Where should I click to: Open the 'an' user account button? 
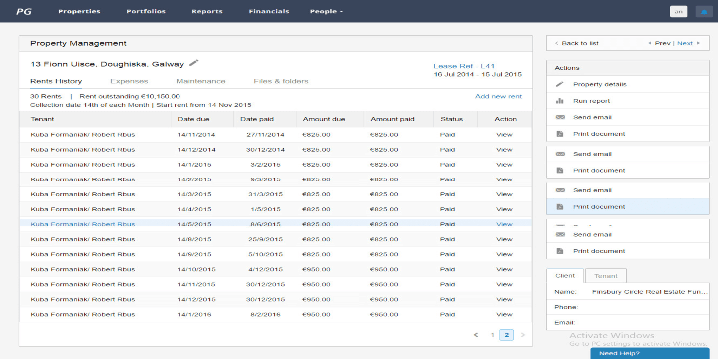(x=678, y=12)
